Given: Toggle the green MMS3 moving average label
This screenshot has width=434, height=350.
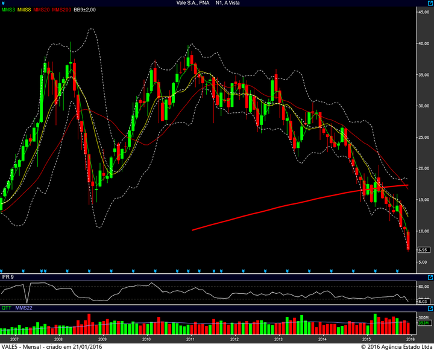Looking at the screenshot, I should tap(8, 10).
